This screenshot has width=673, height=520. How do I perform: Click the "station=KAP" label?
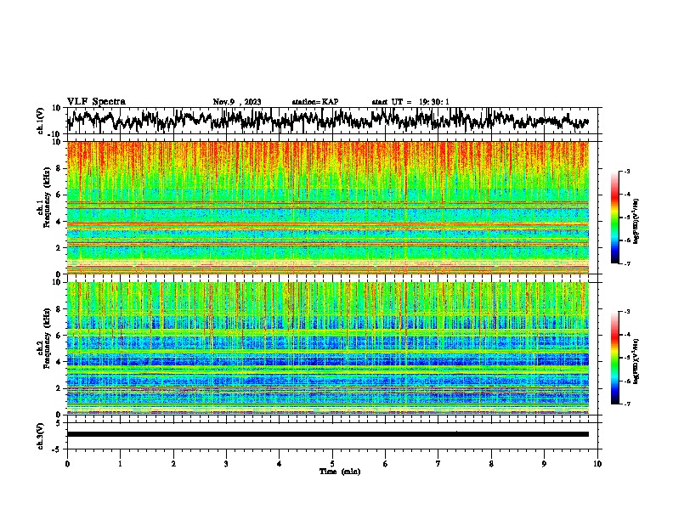click(315, 102)
